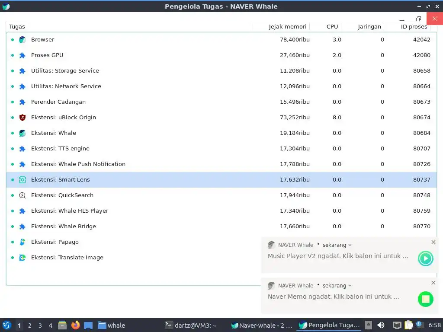Switch to workspace 4 in the taskbar
The width and height of the screenshot is (443, 332).
[x=51, y=326]
